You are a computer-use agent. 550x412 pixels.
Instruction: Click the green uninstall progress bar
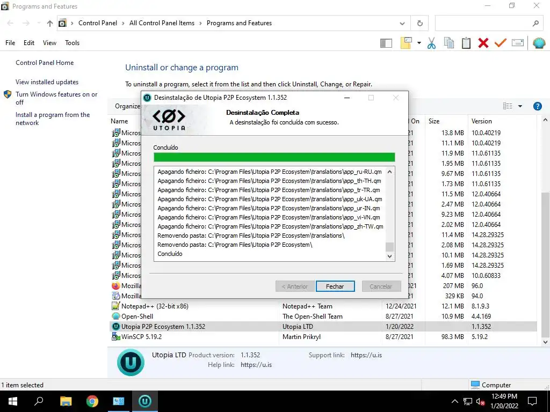[x=274, y=157]
